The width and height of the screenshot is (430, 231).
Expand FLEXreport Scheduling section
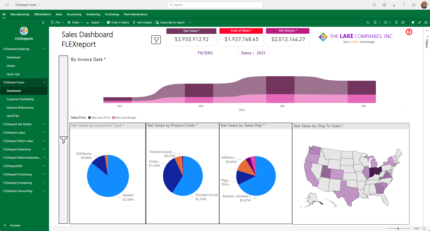(44, 183)
